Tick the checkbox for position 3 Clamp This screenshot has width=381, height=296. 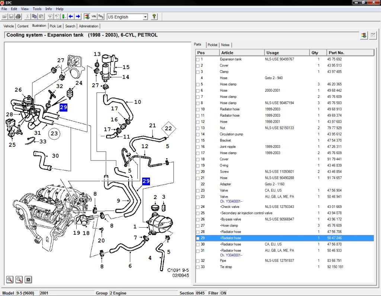click(x=198, y=72)
